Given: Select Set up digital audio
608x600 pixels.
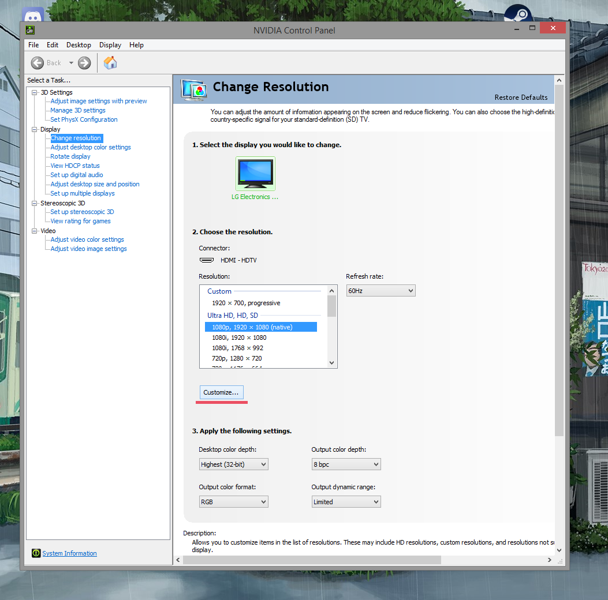Looking at the screenshot, I should [x=76, y=175].
